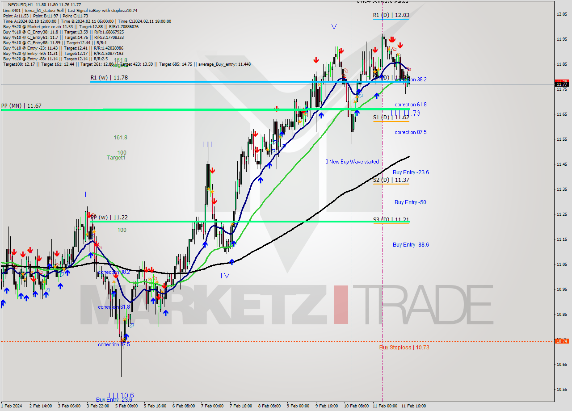Click the '3 Feb 22:00' time axis label
The width and height of the screenshot is (572, 411).
[x=98, y=406]
